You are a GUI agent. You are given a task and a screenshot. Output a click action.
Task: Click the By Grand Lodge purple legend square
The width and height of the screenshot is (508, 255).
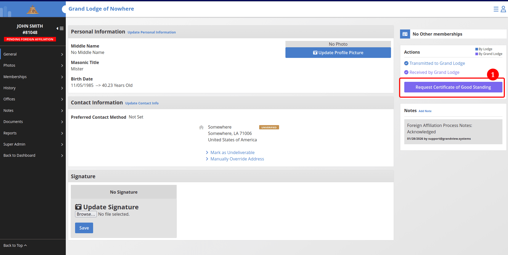pos(477,54)
